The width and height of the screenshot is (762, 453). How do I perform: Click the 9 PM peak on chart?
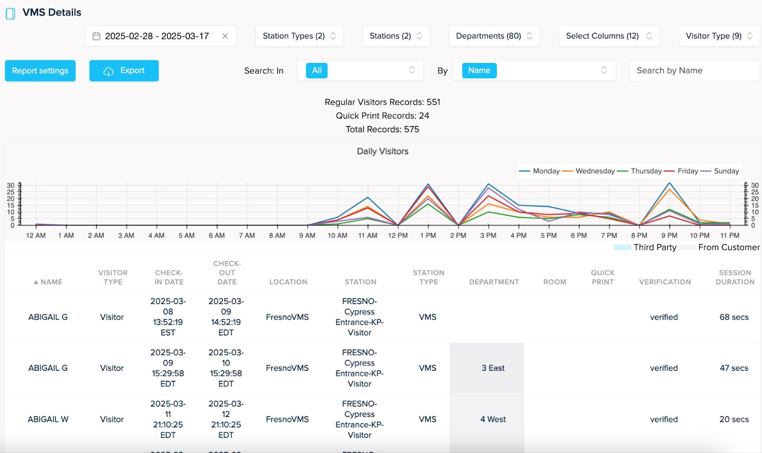[669, 183]
